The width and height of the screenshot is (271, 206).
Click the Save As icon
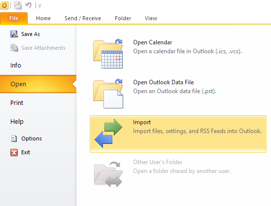pos(14,34)
